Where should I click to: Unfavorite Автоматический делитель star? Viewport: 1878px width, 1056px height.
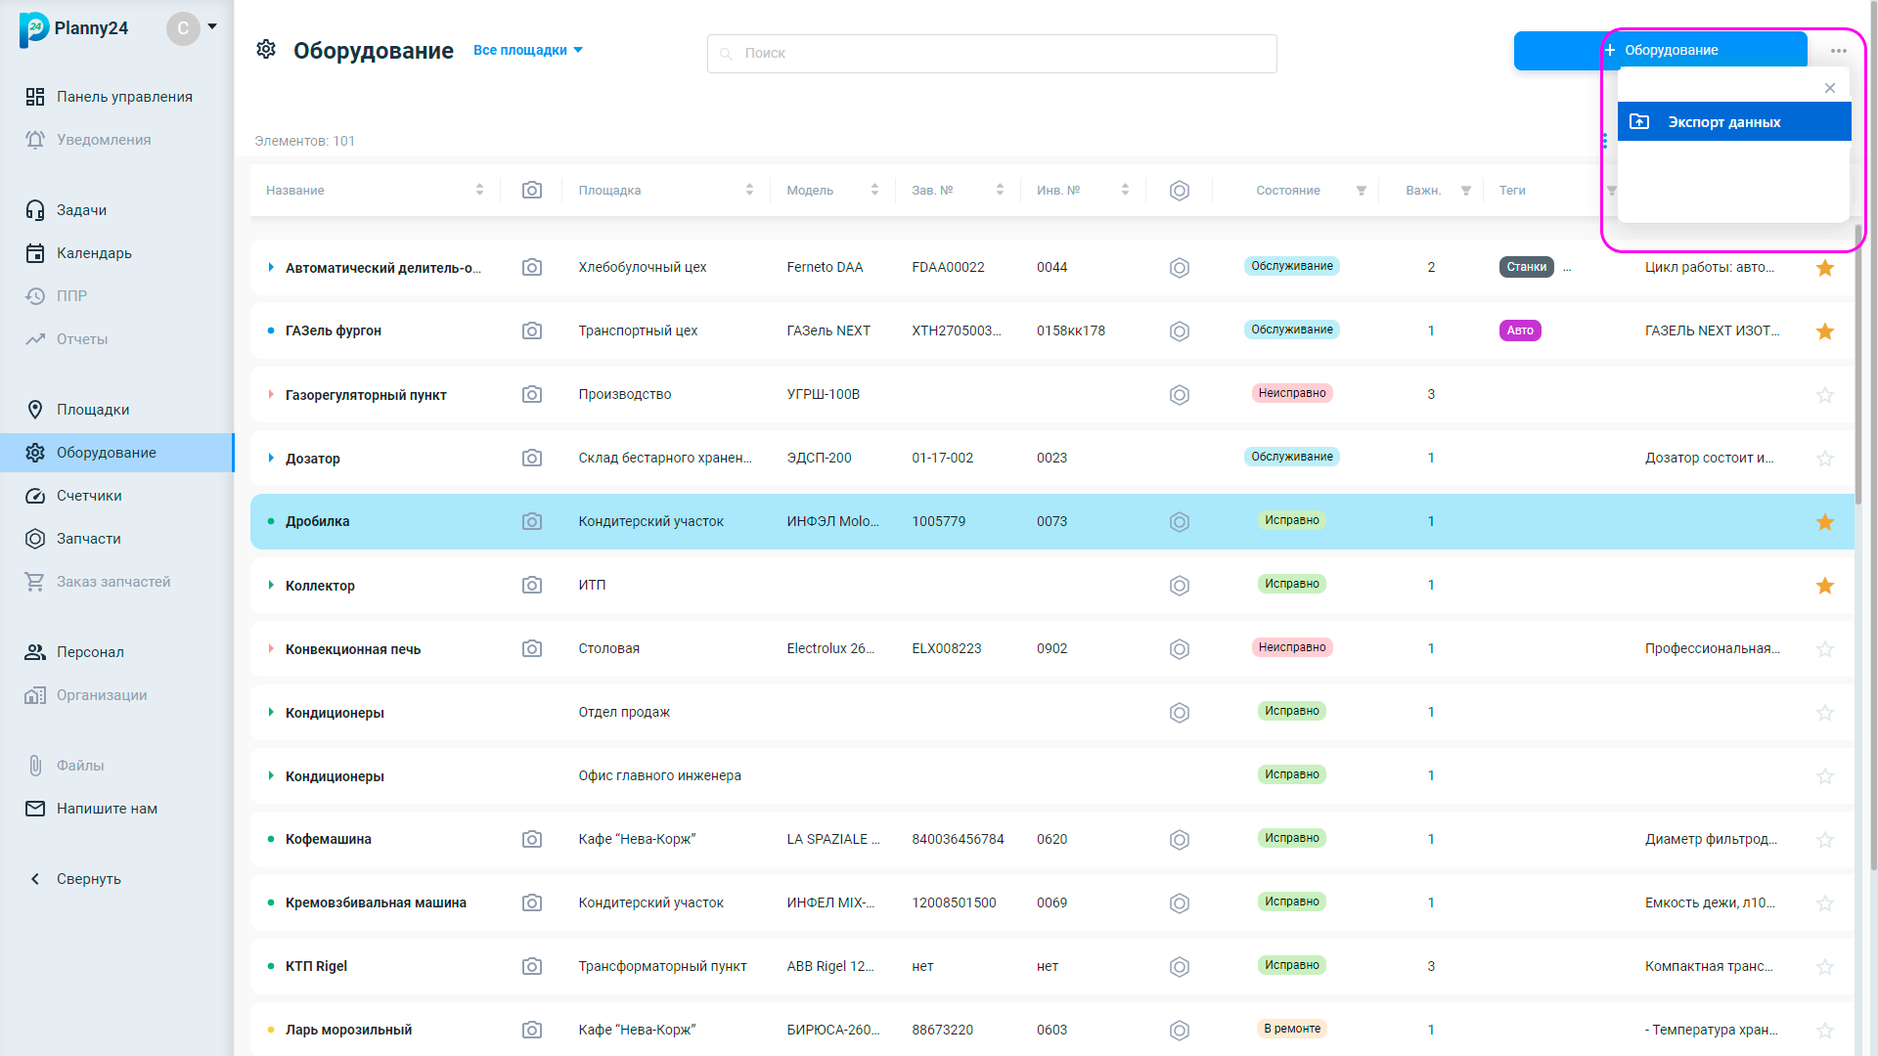point(1825,268)
